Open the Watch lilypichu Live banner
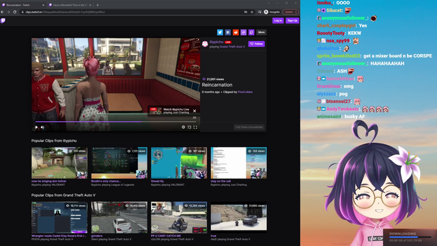437x246 pixels. point(170,111)
